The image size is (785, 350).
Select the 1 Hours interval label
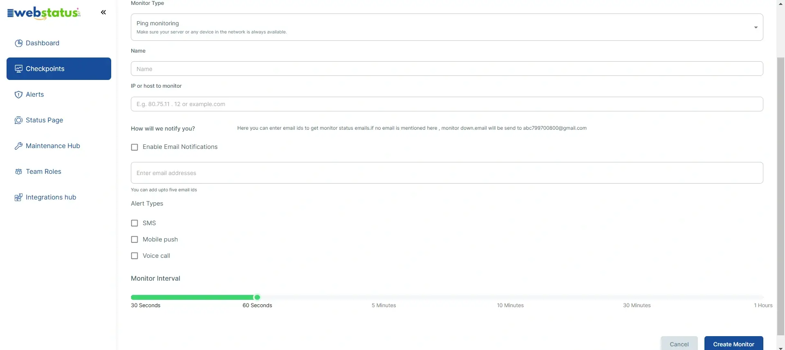[x=763, y=306]
